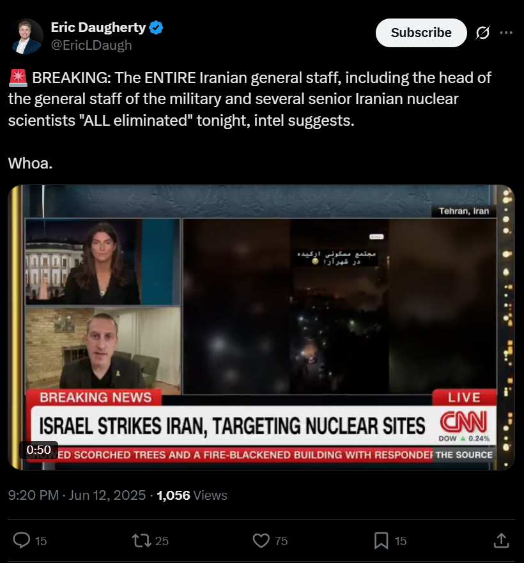Bookmark this post

(x=381, y=541)
